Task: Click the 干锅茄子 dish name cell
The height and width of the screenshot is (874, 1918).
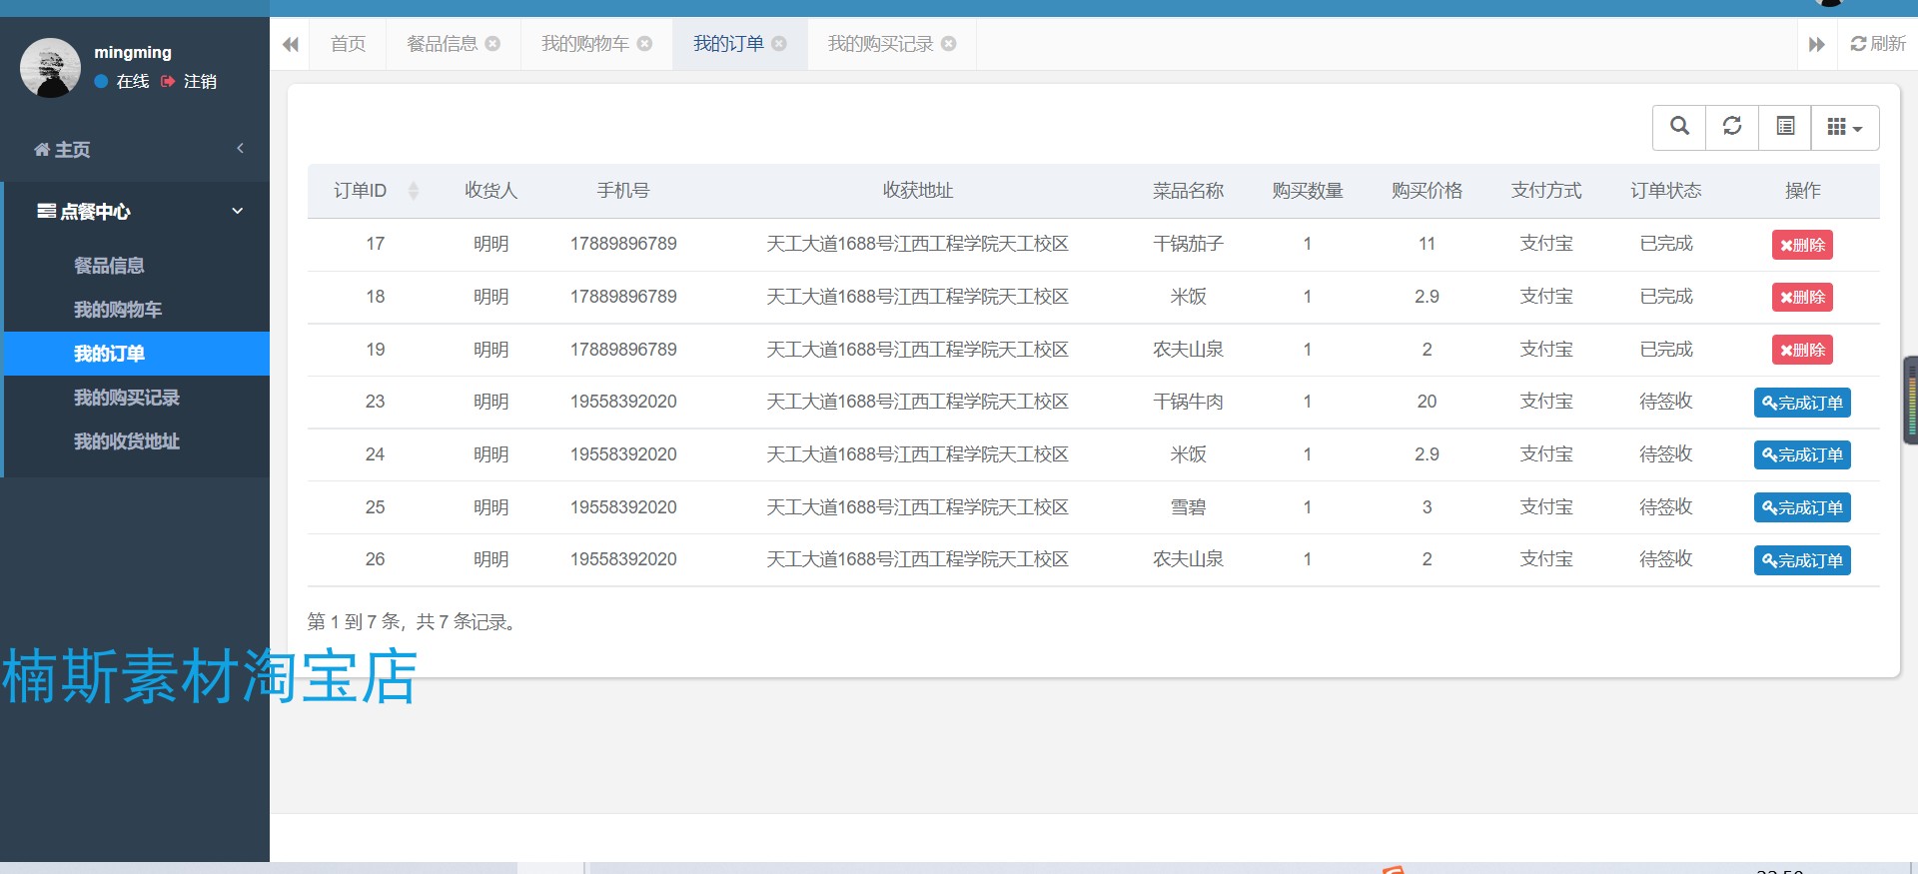Action: point(1188,244)
